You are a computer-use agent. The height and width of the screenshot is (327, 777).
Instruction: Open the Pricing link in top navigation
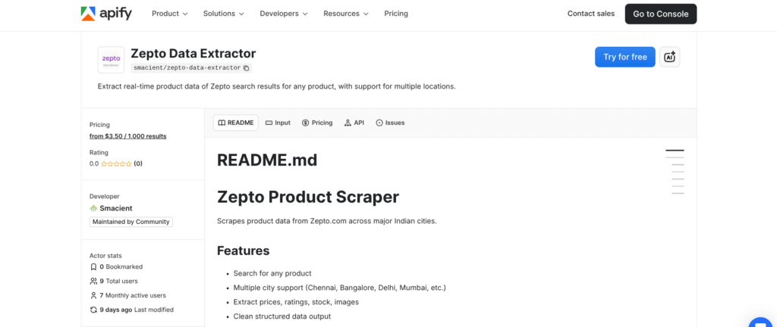[396, 14]
